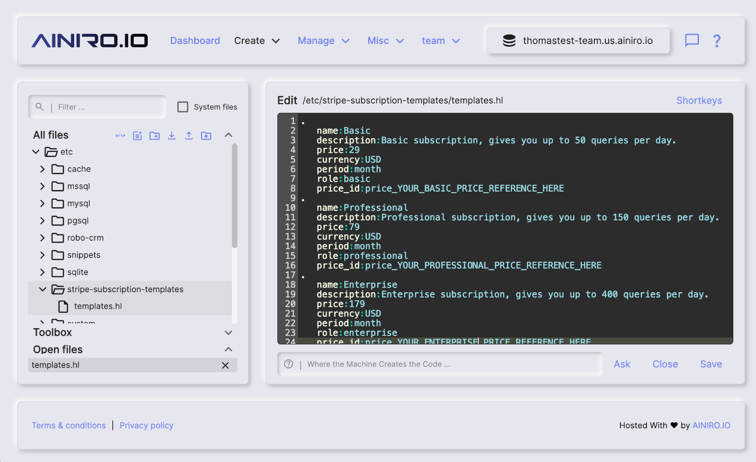This screenshot has width=756, height=462.
Task: Open the Dashboard menu item
Action: [x=195, y=40]
